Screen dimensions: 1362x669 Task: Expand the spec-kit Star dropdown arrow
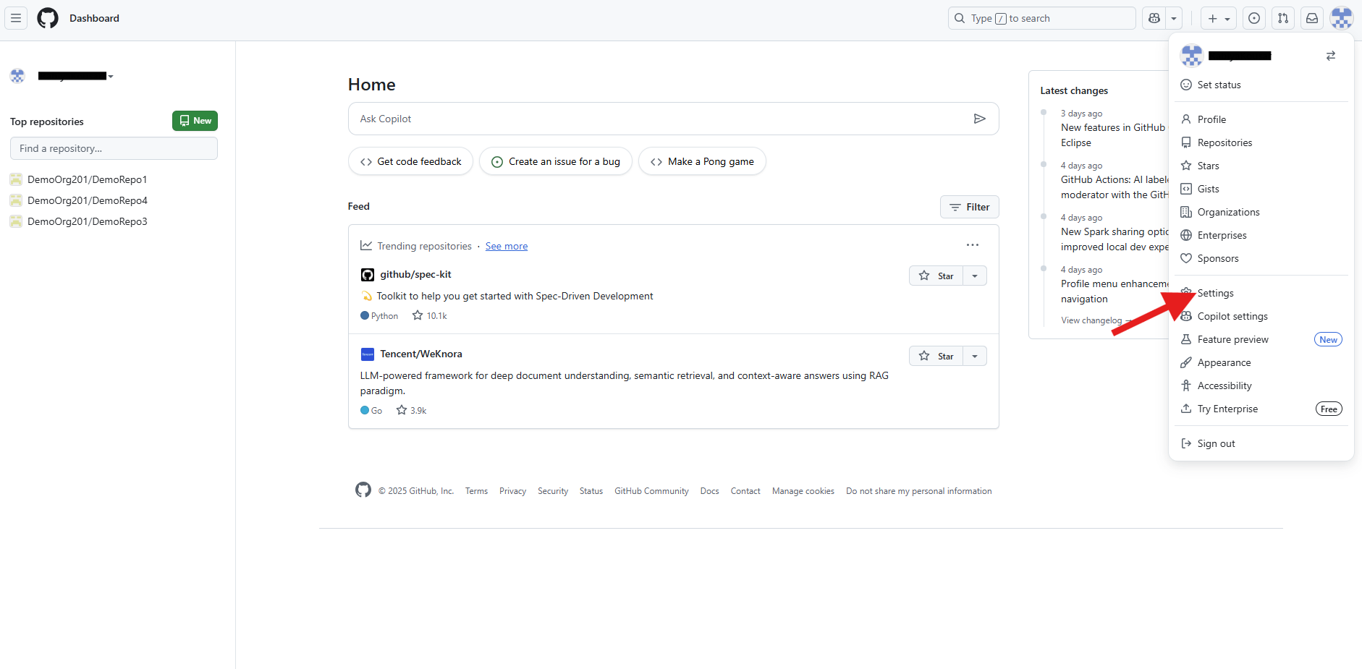(x=976, y=276)
